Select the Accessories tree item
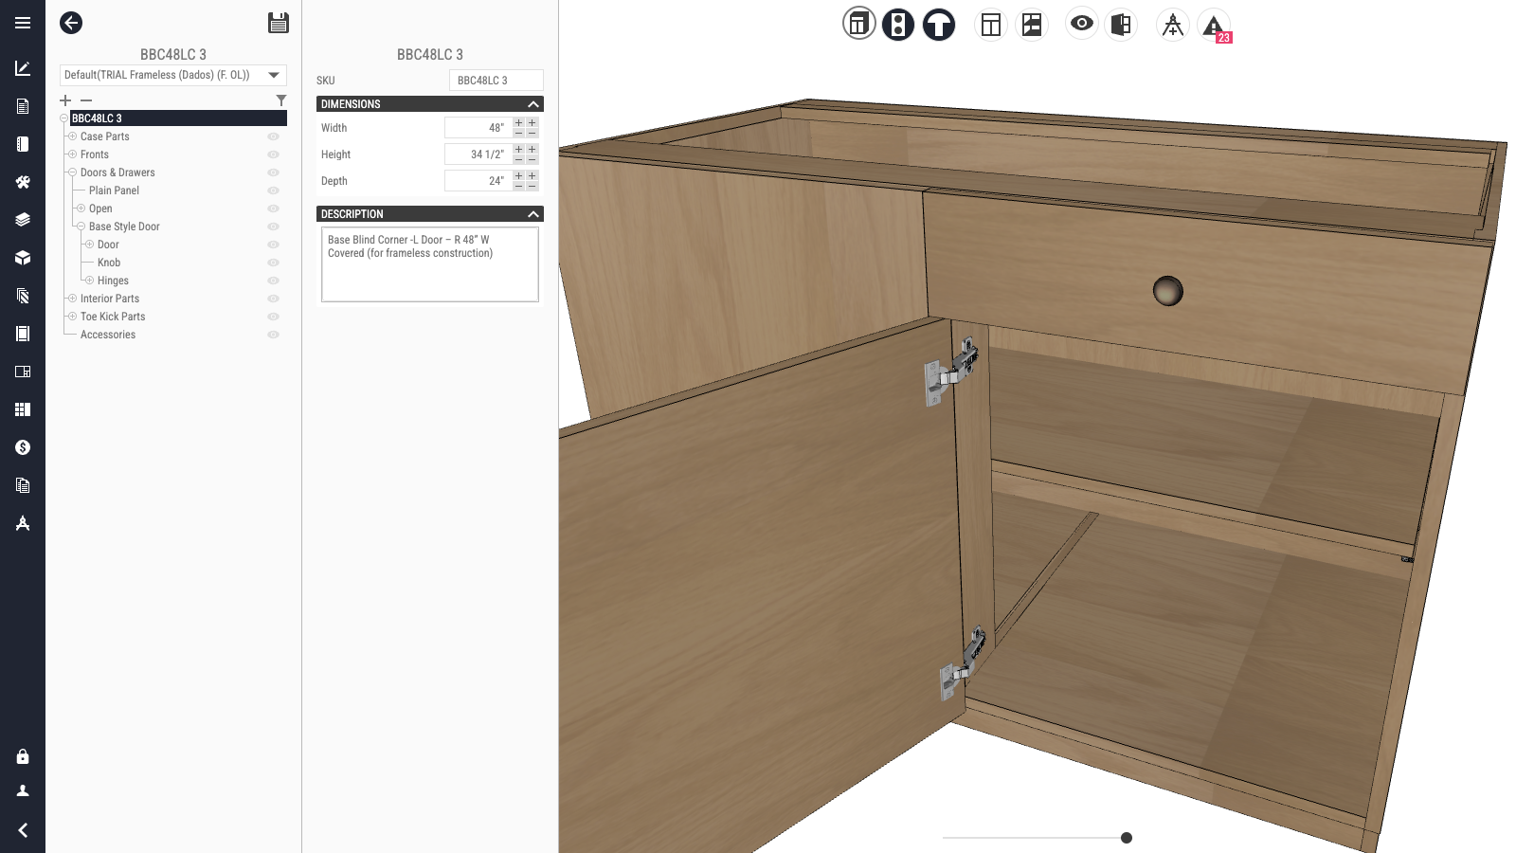Image resolution: width=1516 pixels, height=853 pixels. pos(108,335)
